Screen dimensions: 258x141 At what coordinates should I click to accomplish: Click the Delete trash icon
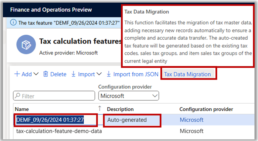46,74
